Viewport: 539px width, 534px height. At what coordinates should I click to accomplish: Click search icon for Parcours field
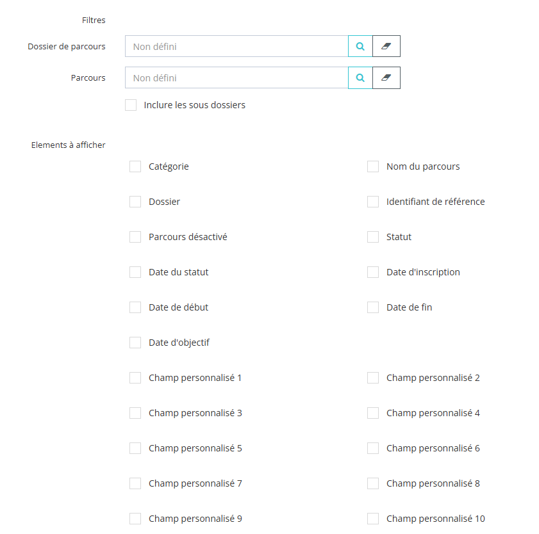coord(360,77)
